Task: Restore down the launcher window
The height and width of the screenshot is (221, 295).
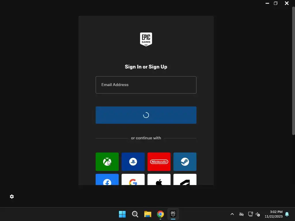Action: point(276,3)
